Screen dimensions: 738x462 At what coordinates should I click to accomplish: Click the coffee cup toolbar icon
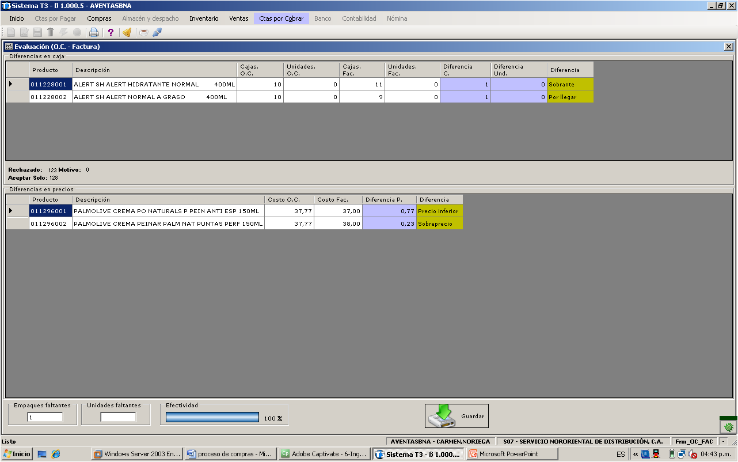[x=144, y=32]
